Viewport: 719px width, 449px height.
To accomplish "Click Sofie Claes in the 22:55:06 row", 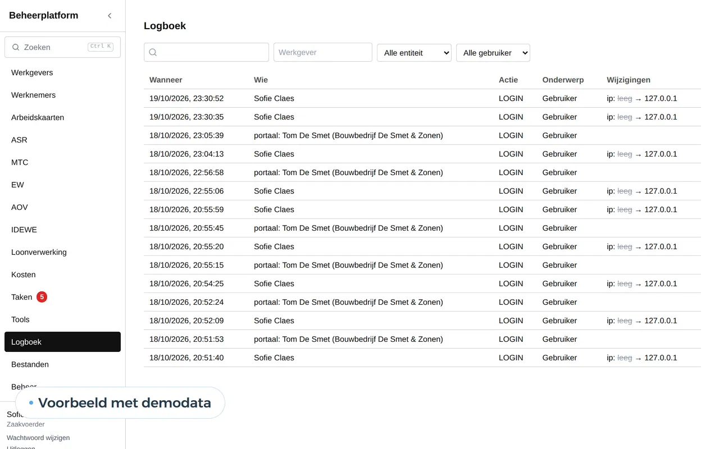I will pos(274,191).
